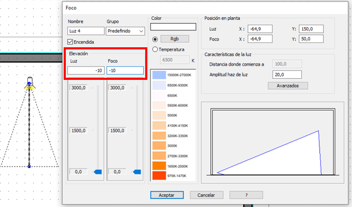Click the Luz elevation input field

pos(86,70)
